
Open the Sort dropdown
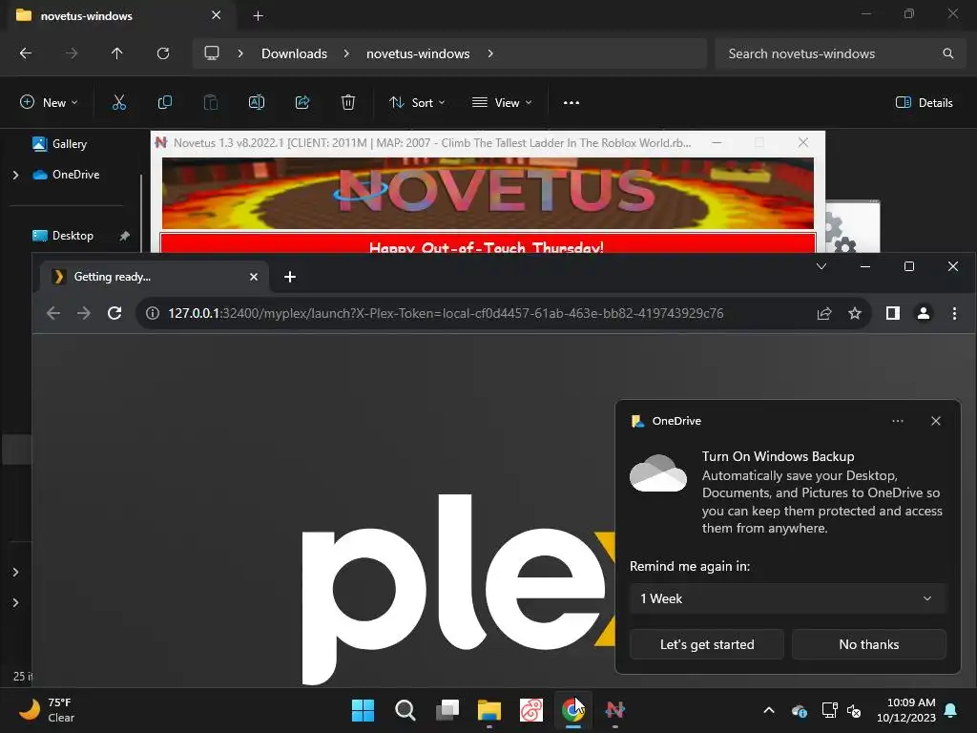point(417,103)
